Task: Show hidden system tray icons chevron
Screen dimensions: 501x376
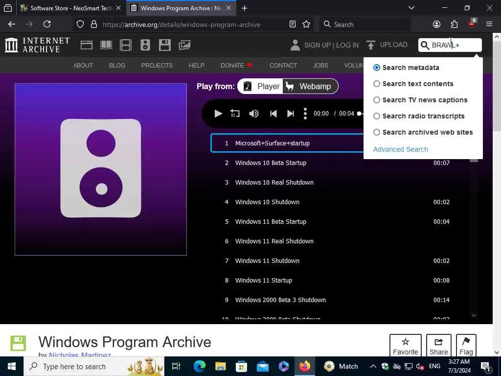Action: [373, 366]
